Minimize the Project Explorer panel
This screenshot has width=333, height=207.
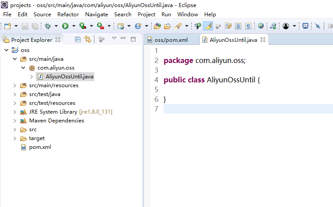pyautogui.click(x=123, y=38)
